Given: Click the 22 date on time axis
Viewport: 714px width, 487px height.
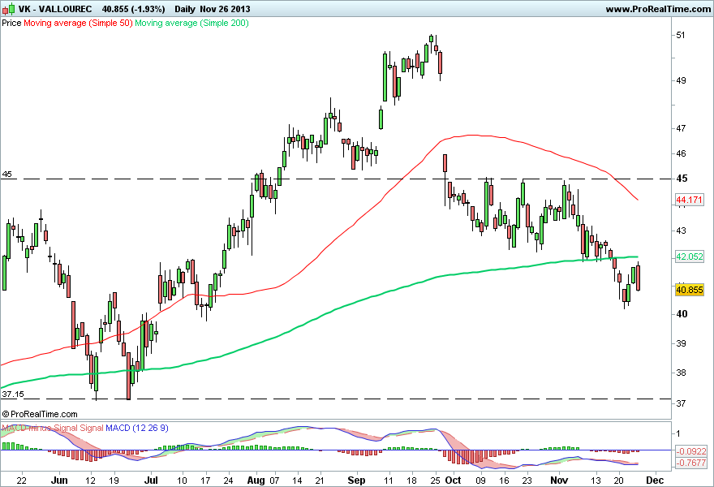Looking at the screenshot, I should (x=21, y=481).
